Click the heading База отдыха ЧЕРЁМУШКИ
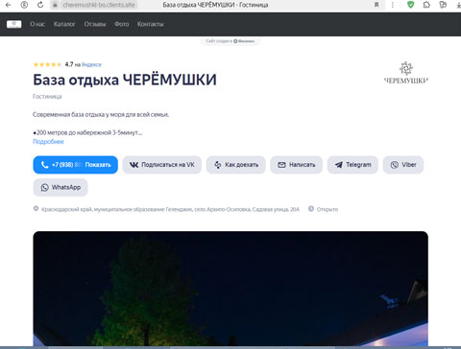461x349 pixels. [125, 80]
